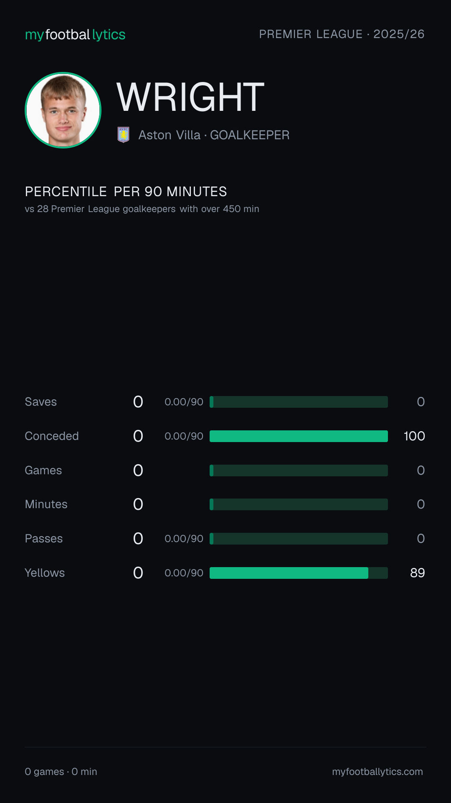Click the Conceded percentile bar
The image size is (451, 803).
[299, 436]
